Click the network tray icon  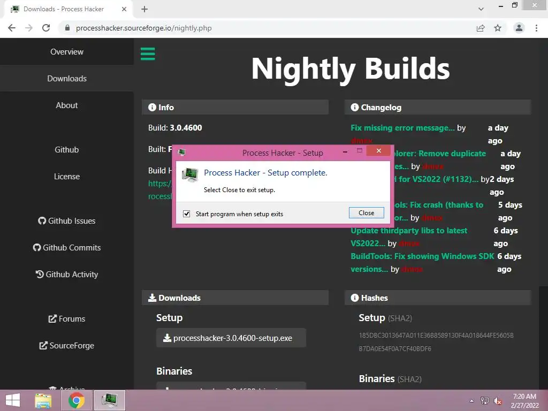[484, 401]
